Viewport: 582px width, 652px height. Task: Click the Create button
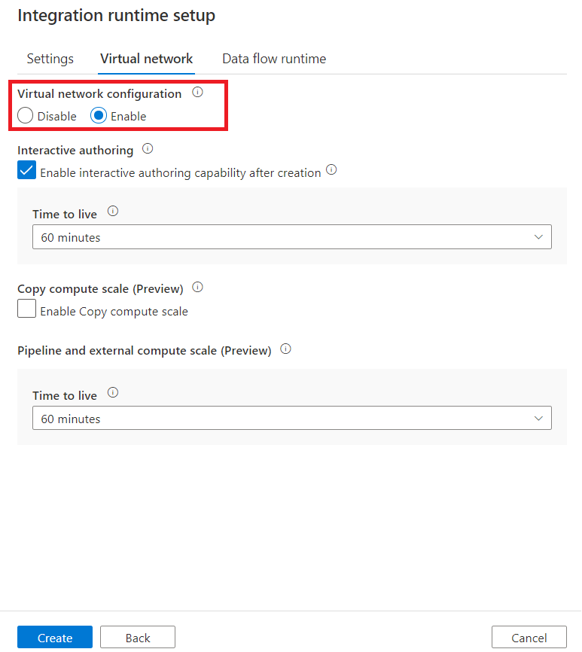54,636
